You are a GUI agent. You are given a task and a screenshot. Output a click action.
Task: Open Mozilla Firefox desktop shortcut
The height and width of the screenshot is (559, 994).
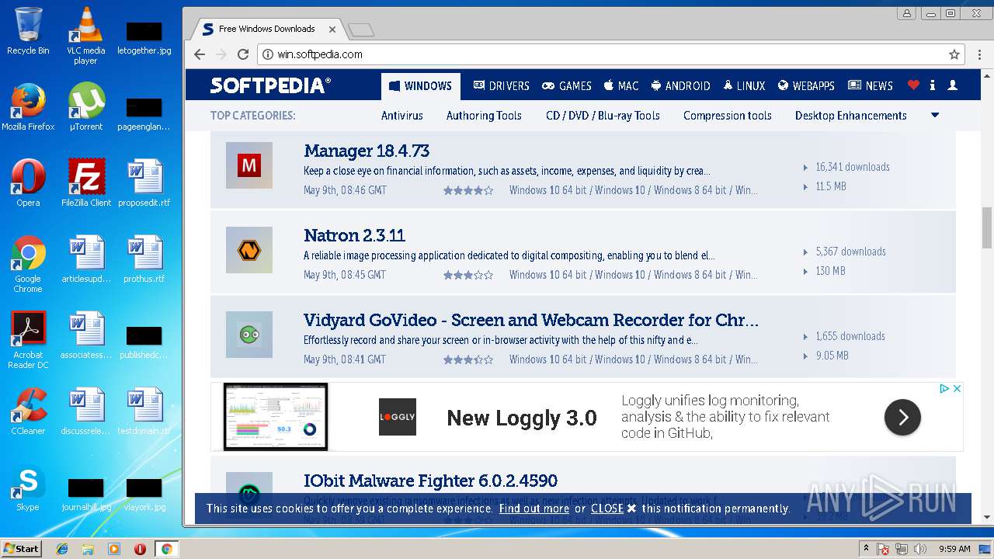[28, 107]
